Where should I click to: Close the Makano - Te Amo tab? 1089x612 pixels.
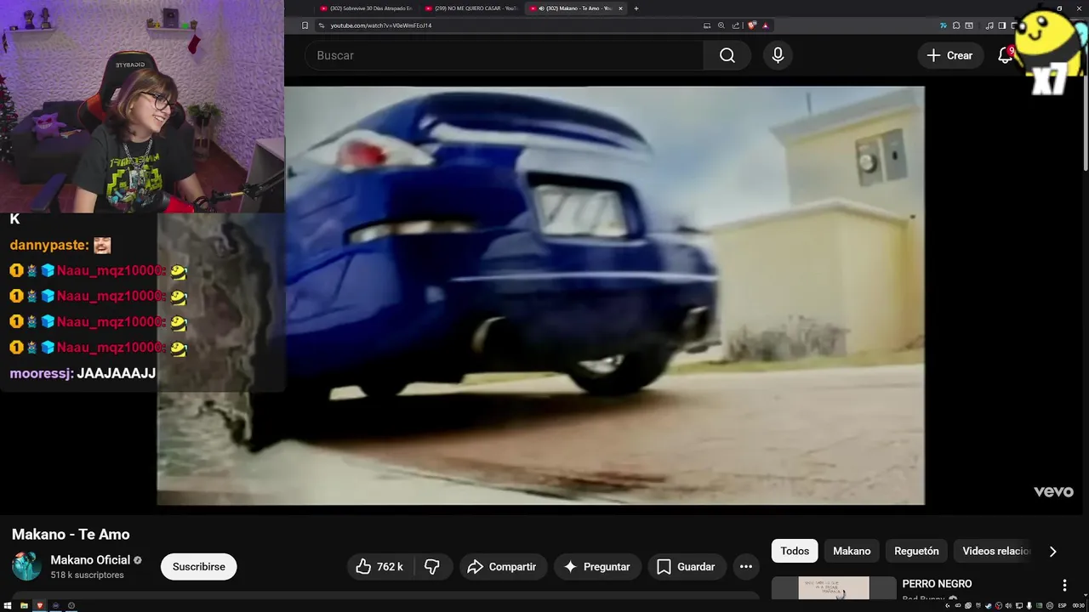[x=620, y=8]
